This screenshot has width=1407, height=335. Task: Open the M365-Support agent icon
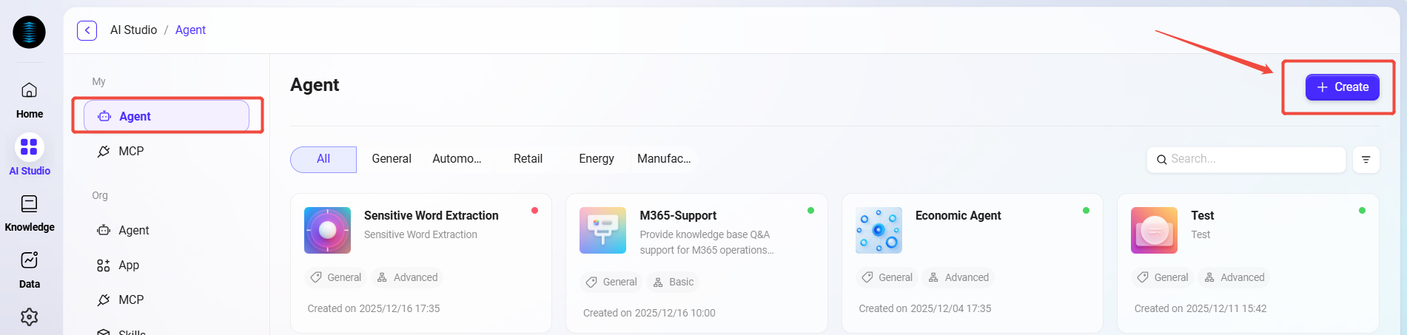[x=602, y=230]
